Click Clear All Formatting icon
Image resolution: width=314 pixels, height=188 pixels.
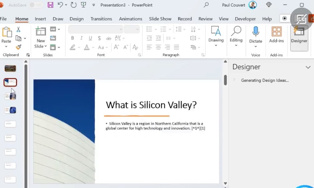(x=135, y=47)
